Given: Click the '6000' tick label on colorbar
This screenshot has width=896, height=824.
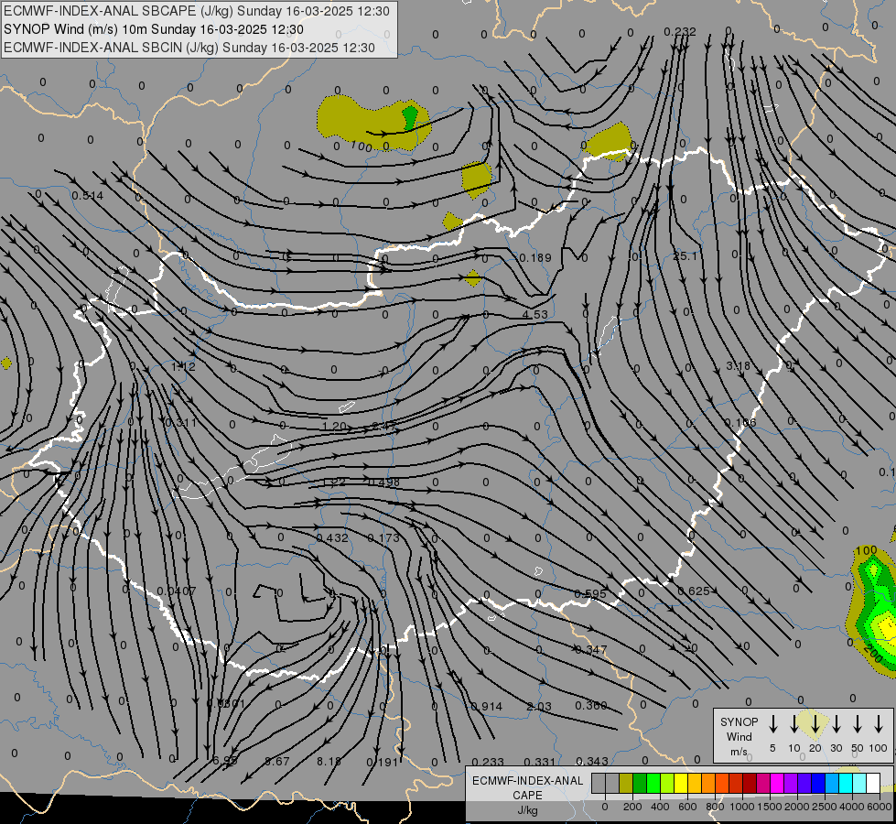Looking at the screenshot, I should pos(879,807).
